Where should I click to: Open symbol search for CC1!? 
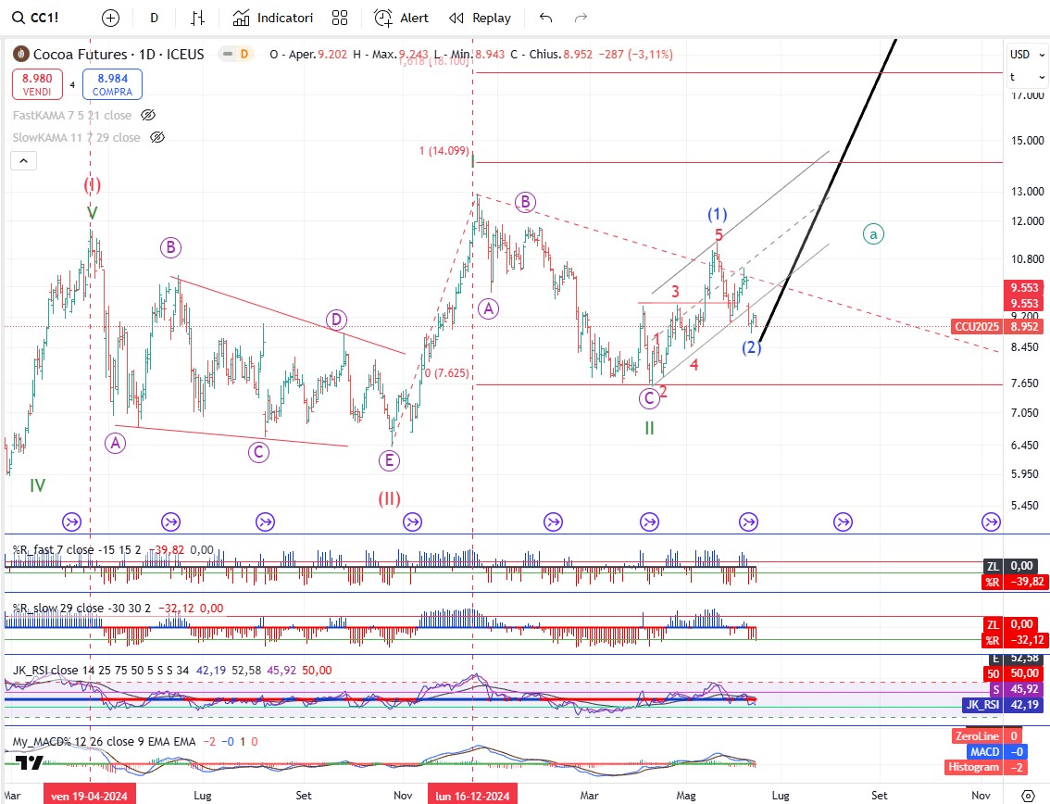coord(35,19)
